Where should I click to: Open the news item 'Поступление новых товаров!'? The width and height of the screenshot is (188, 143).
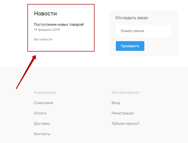(59, 25)
